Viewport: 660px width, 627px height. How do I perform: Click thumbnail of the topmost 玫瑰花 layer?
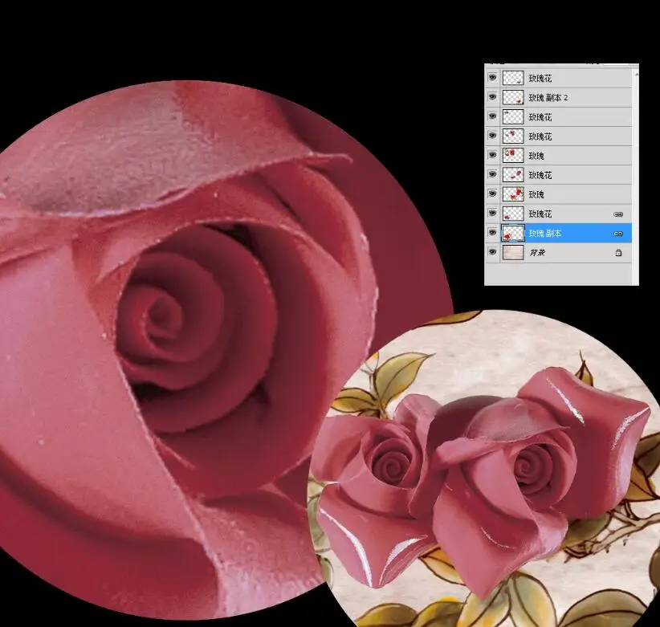tap(513, 78)
